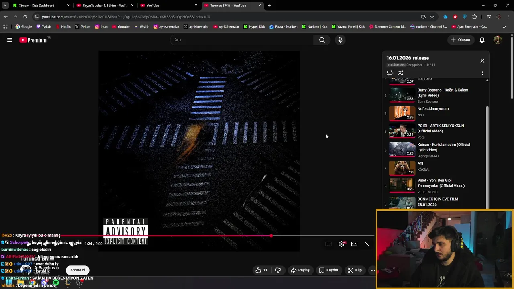Create a clip with the Klip button
The height and width of the screenshot is (289, 514).
coord(355,270)
